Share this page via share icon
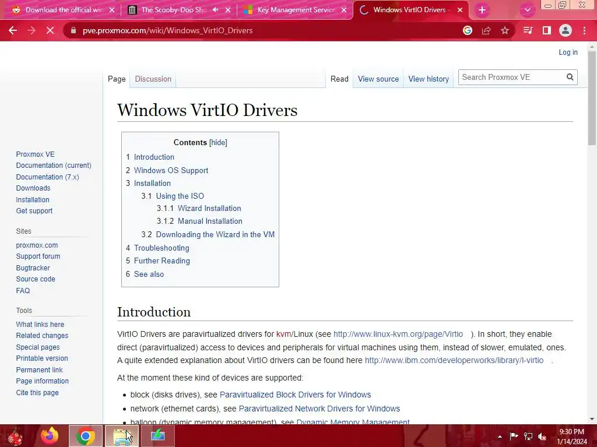This screenshot has width=597, height=447. 486,30
